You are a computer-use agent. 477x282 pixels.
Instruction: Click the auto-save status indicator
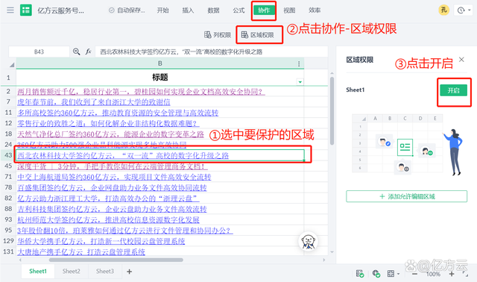[127, 10]
